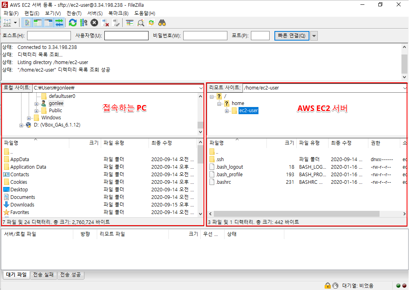Select the .bash_logout file icon
Screen dimensions: 409x290
[212, 167]
